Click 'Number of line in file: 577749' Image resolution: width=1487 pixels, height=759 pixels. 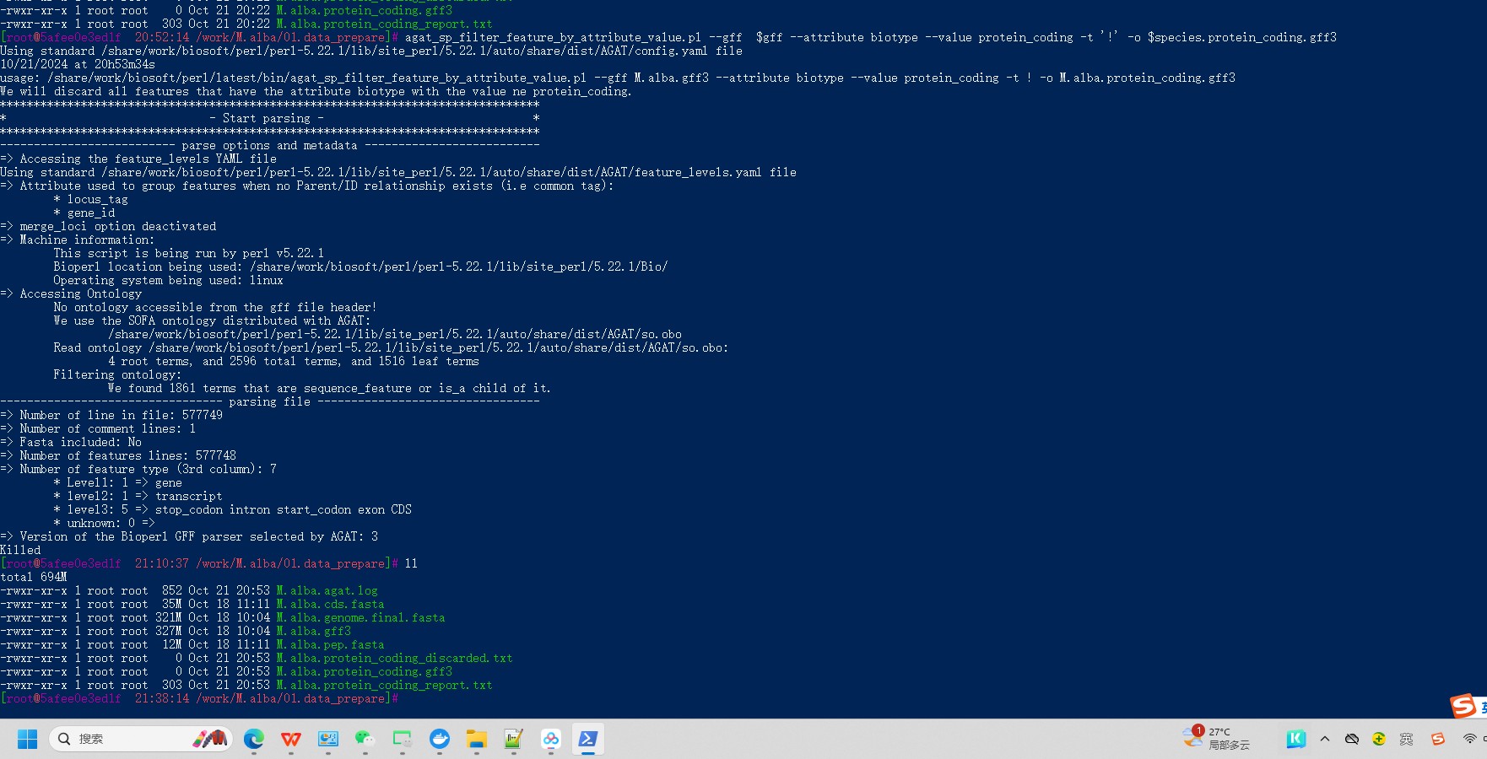pos(111,416)
